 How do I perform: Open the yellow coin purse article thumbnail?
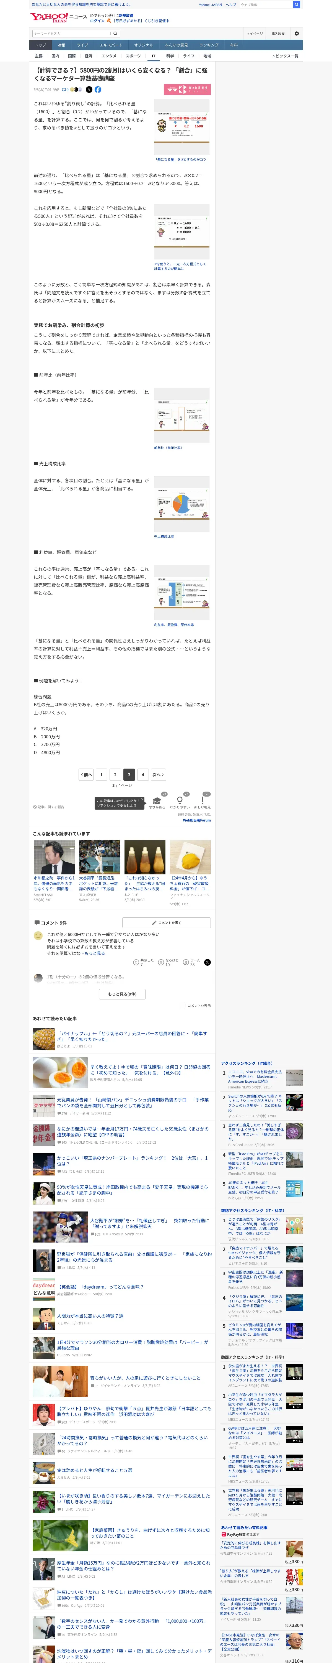click(x=190, y=857)
